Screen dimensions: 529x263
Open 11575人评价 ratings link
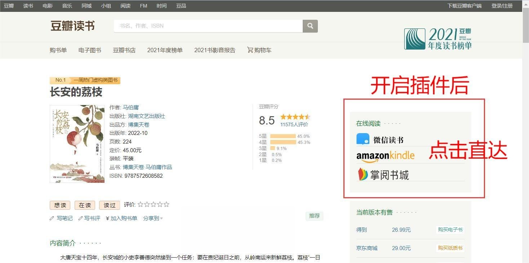[294, 124]
